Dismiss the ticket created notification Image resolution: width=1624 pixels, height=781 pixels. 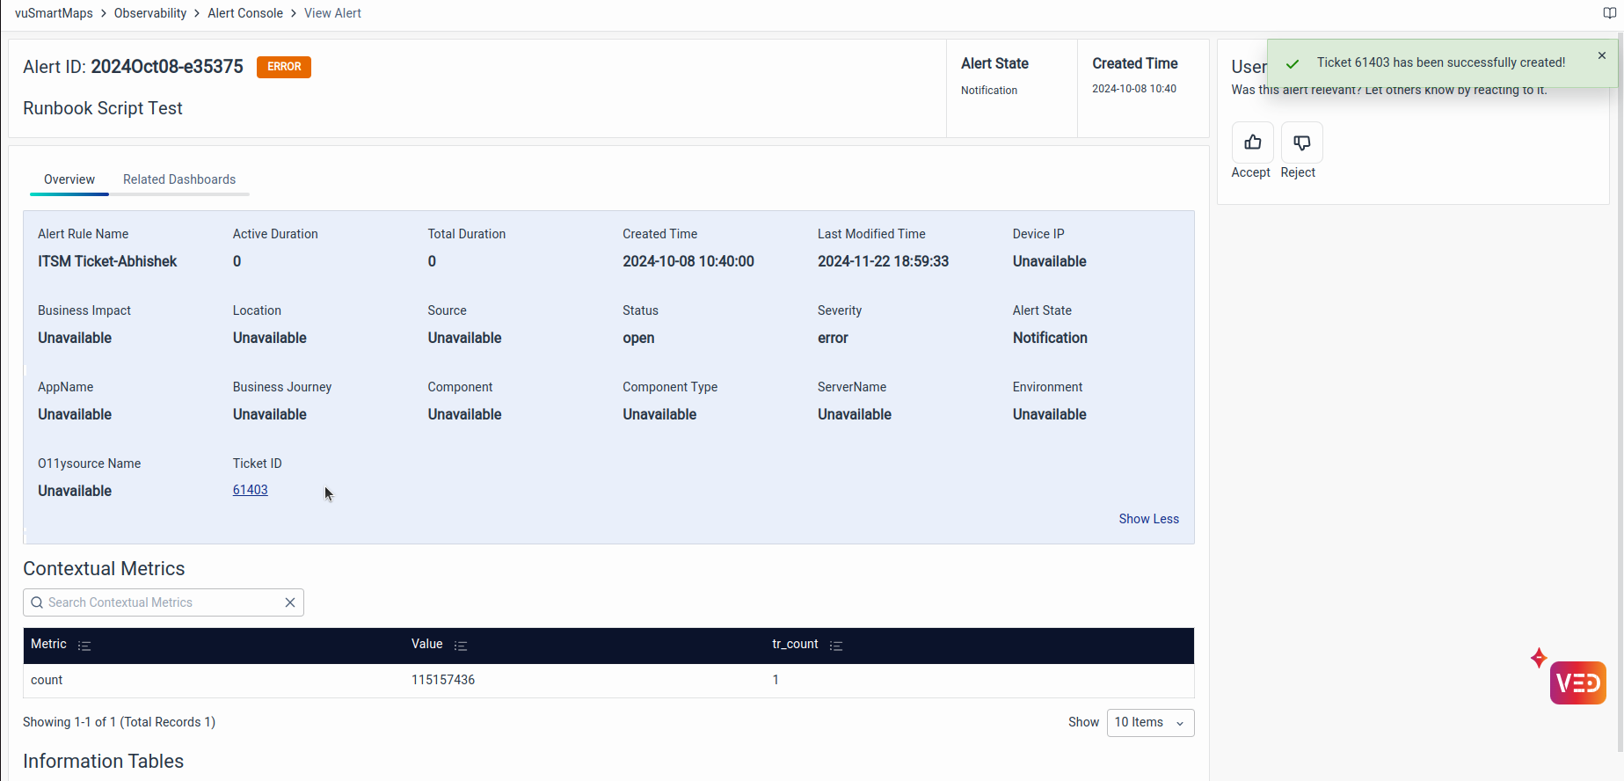coord(1601,55)
